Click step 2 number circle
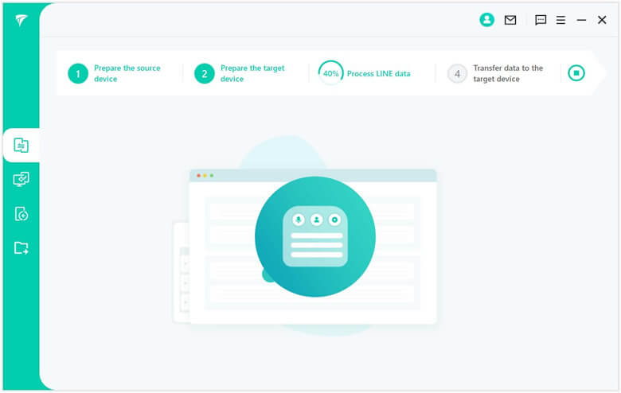Image resolution: width=621 pixels, height=393 pixels. pos(205,74)
